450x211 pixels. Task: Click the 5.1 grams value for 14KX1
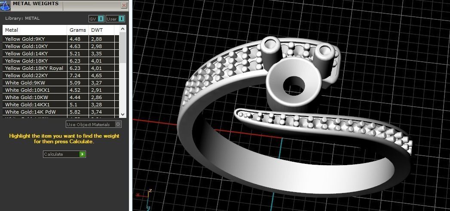tap(73, 105)
